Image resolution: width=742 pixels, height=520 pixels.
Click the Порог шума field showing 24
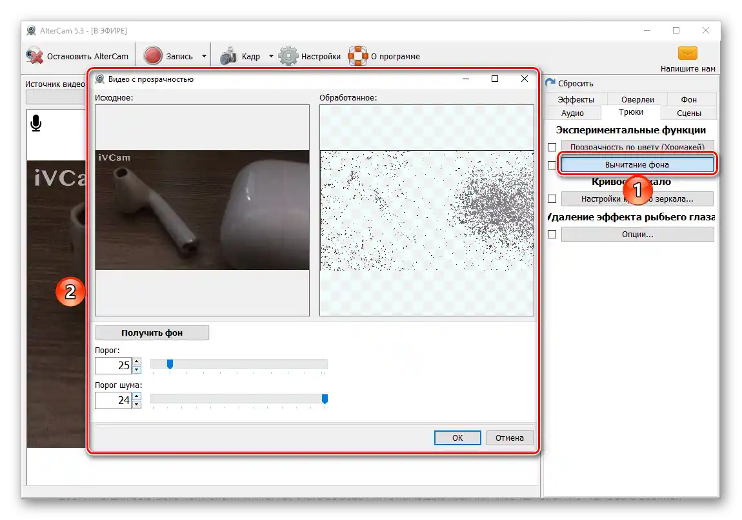click(113, 400)
